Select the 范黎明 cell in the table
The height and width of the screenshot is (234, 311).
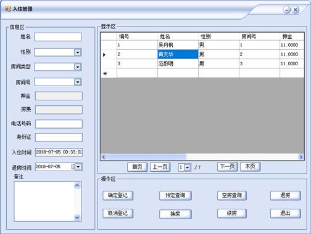point(178,64)
